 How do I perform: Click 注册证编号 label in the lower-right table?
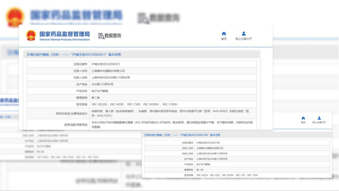click(x=187, y=143)
